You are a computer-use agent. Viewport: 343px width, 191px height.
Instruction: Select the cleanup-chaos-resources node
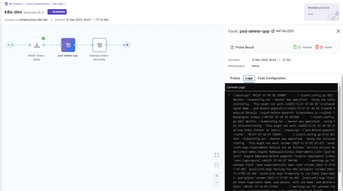point(99,45)
